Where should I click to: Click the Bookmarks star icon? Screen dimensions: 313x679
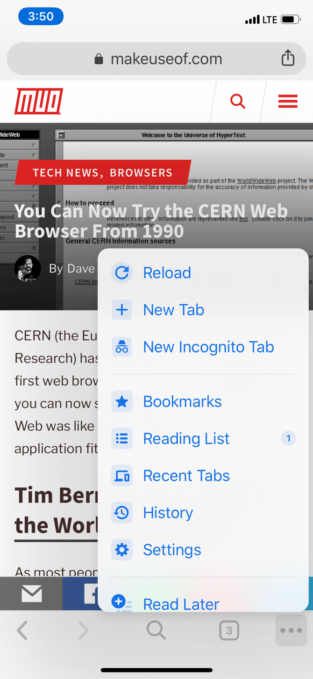point(121,401)
